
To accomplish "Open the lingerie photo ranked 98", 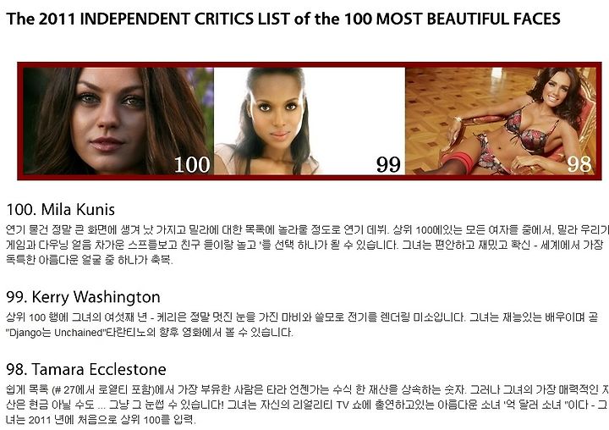I will pyautogui.click(x=500, y=121).
